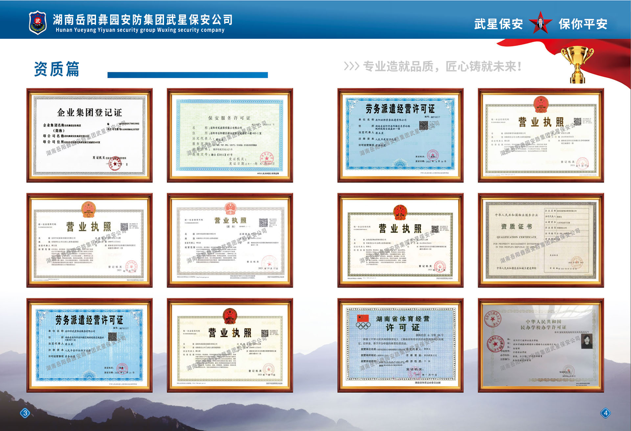Open the 民办学校办学许可证 certificate
631x431 pixels.
click(541, 345)
